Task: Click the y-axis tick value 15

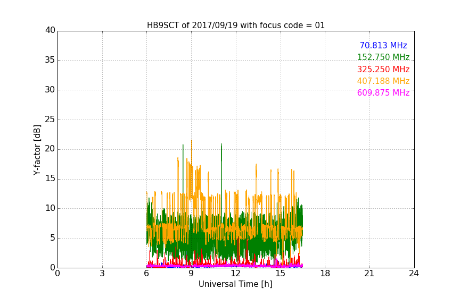Action: (x=50, y=178)
